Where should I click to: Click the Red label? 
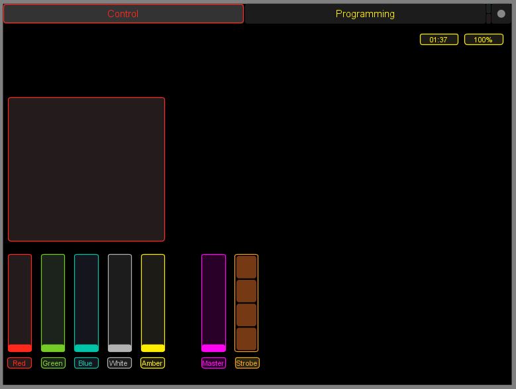(19, 363)
